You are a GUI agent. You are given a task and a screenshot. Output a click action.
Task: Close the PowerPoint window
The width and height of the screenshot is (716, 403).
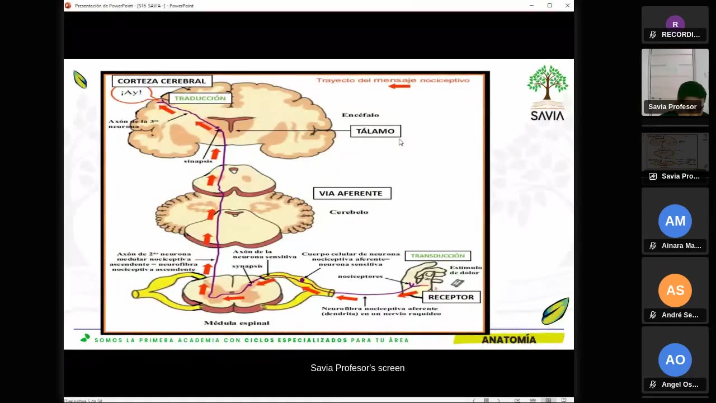[567, 6]
